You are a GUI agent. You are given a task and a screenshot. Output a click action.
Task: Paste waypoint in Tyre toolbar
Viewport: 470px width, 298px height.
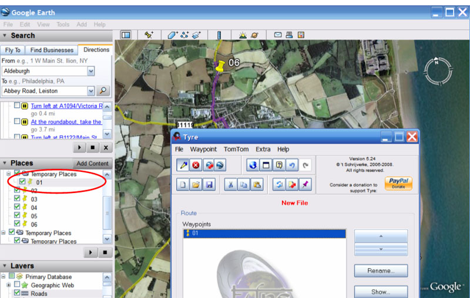pos(257,185)
